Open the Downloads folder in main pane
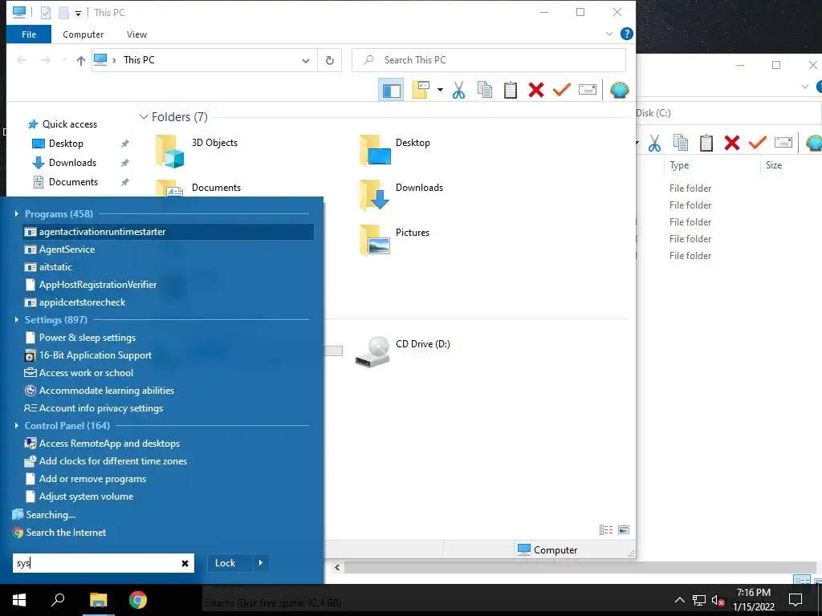The image size is (822, 616). point(401,195)
